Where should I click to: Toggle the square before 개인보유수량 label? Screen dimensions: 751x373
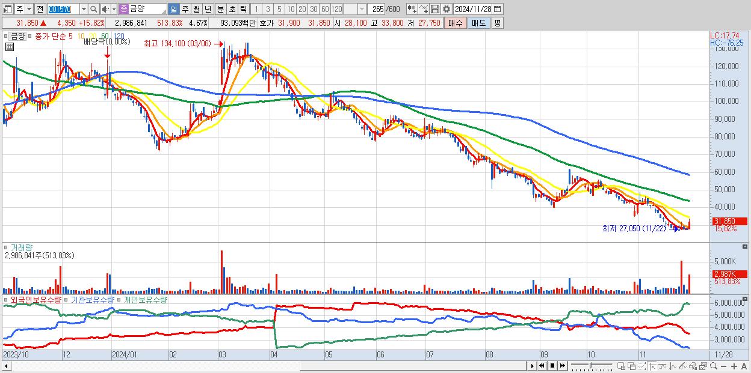119,300
